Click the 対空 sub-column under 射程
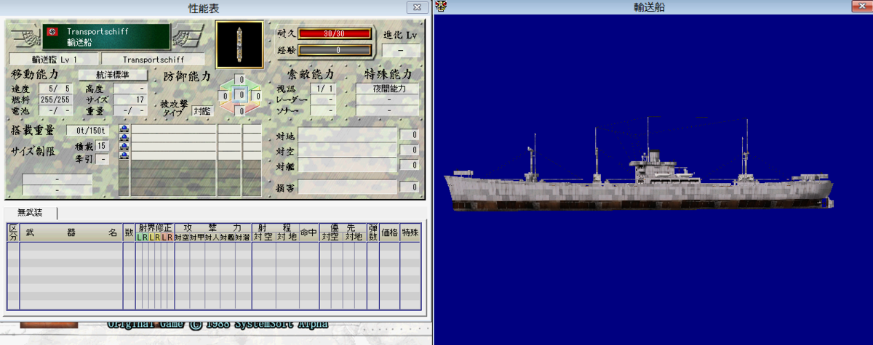The height and width of the screenshot is (345, 873). pos(263,237)
